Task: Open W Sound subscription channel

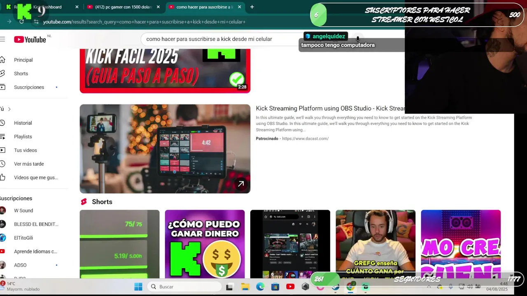Action: pyautogui.click(x=23, y=210)
